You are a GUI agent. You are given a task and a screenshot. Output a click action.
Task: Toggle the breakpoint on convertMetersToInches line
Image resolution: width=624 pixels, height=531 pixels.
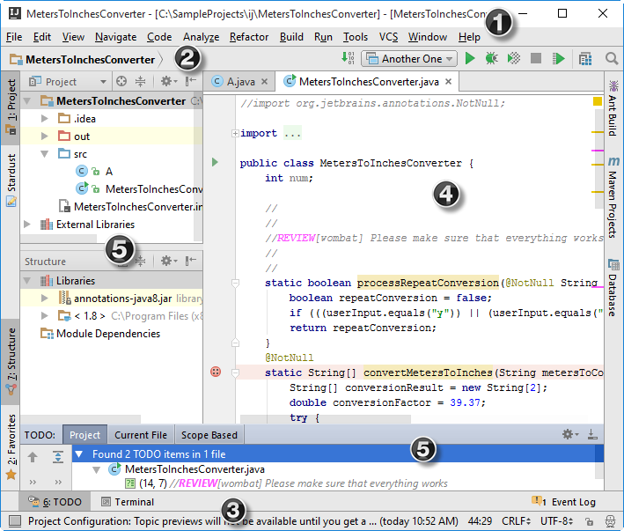tap(216, 372)
